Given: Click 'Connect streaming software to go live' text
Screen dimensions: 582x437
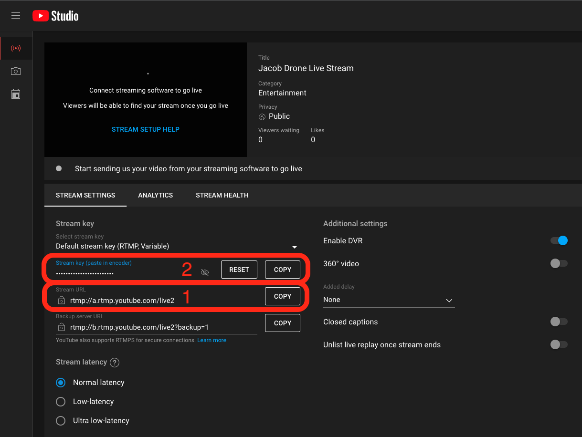Looking at the screenshot, I should [x=146, y=90].
